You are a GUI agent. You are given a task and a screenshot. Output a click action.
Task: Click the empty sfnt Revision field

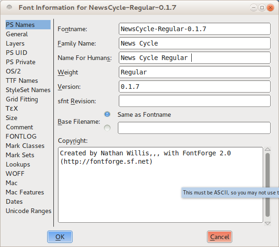195,101
